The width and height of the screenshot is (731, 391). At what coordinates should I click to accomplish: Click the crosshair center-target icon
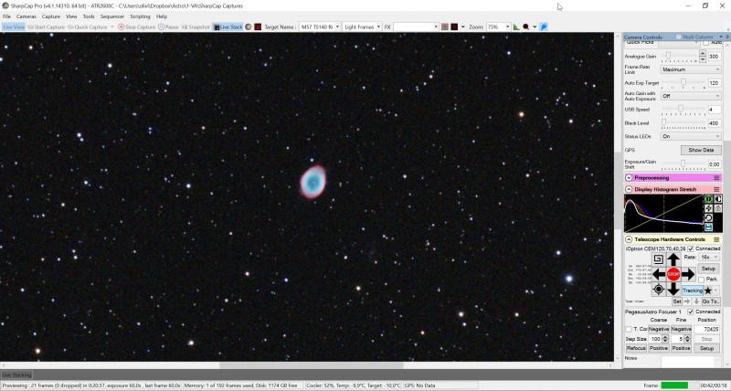[658, 290]
